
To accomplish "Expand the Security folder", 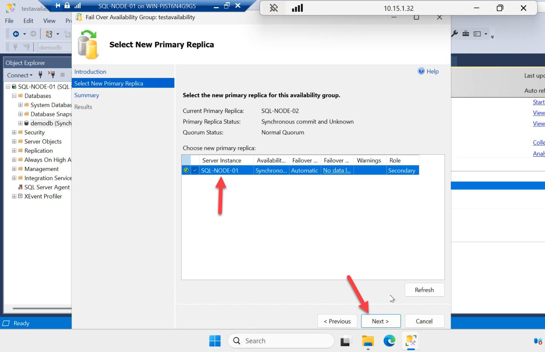I will 14,132.
